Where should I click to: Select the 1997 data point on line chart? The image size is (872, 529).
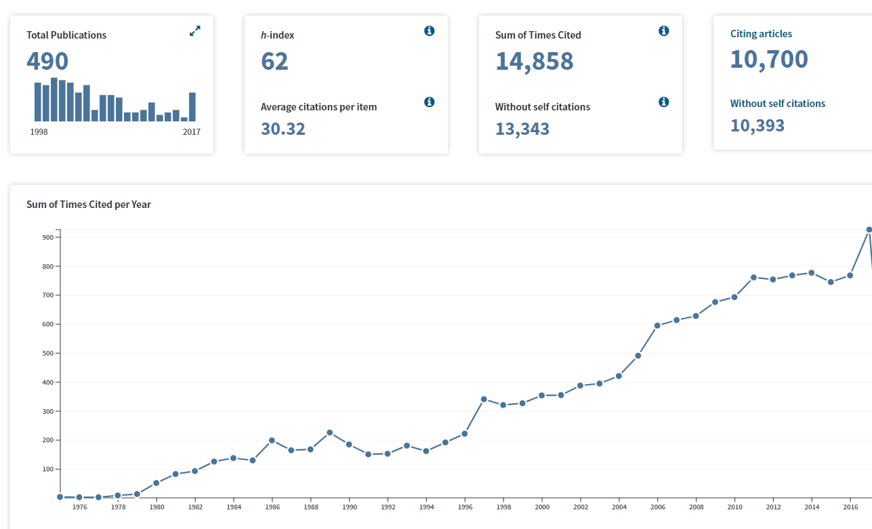coord(484,399)
